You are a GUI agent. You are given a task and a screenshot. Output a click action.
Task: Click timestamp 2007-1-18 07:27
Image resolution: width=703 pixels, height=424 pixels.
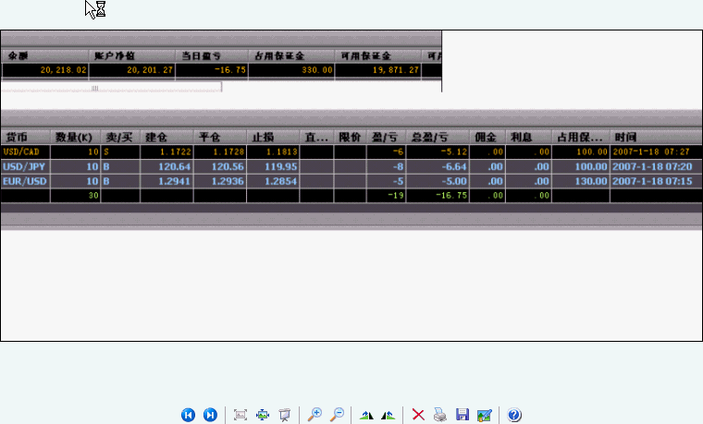pyautogui.click(x=651, y=151)
